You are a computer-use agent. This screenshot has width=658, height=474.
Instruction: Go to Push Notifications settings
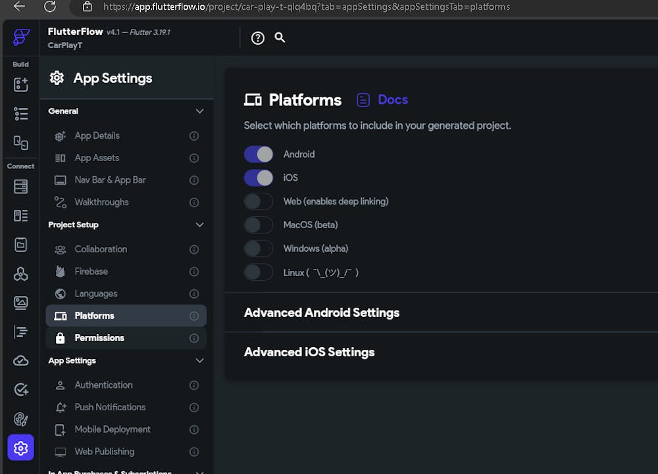[x=110, y=407]
